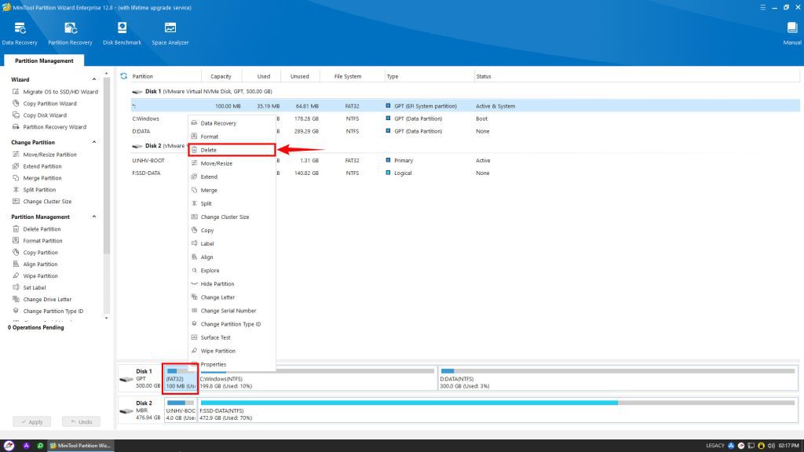This screenshot has width=804, height=452.
Task: Launch Partition Recovery from toolbar
Action: (x=70, y=34)
